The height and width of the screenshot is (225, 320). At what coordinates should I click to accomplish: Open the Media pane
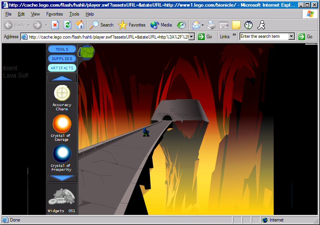(x=161, y=25)
